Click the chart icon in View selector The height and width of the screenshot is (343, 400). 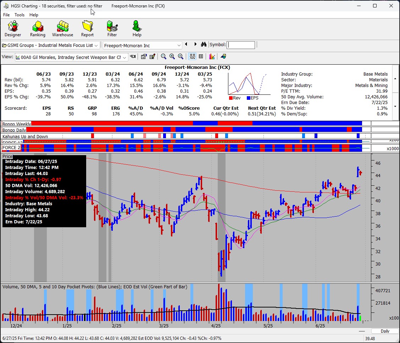point(18,58)
